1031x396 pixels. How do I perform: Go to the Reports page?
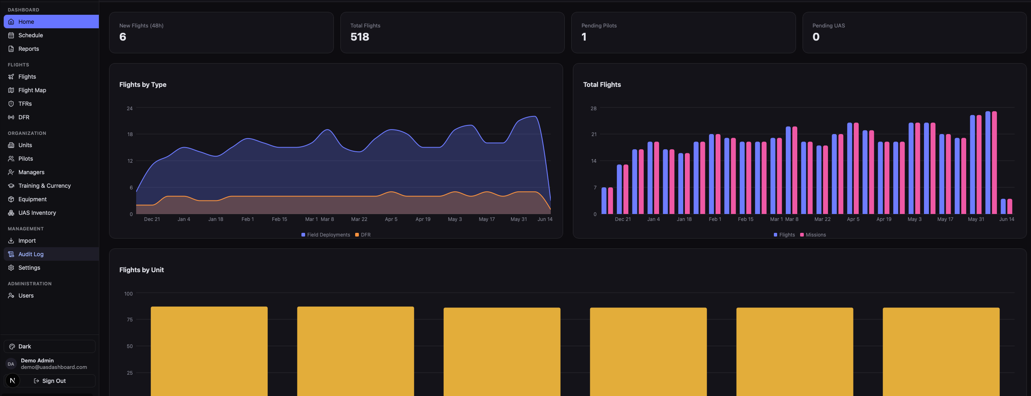[x=51, y=49]
